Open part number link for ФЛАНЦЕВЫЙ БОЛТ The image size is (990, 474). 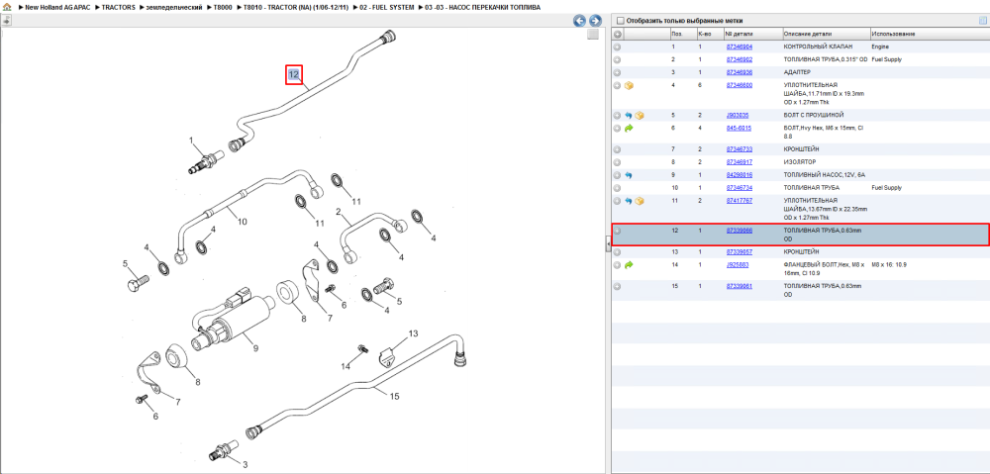[x=738, y=265]
